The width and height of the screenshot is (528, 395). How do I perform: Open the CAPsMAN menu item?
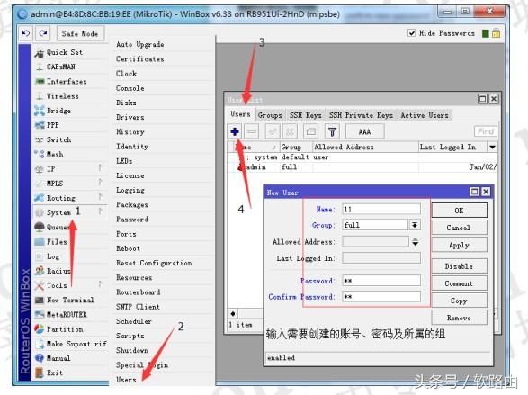60,67
